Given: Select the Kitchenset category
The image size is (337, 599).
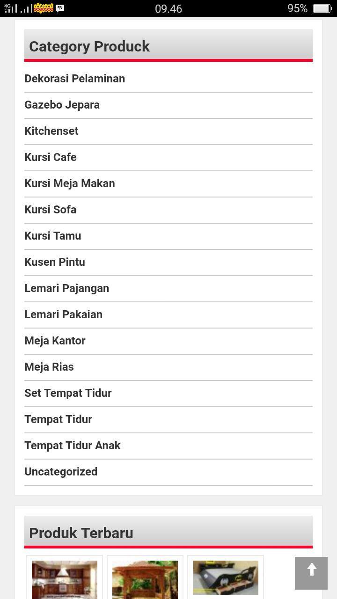Looking at the screenshot, I should (51, 131).
